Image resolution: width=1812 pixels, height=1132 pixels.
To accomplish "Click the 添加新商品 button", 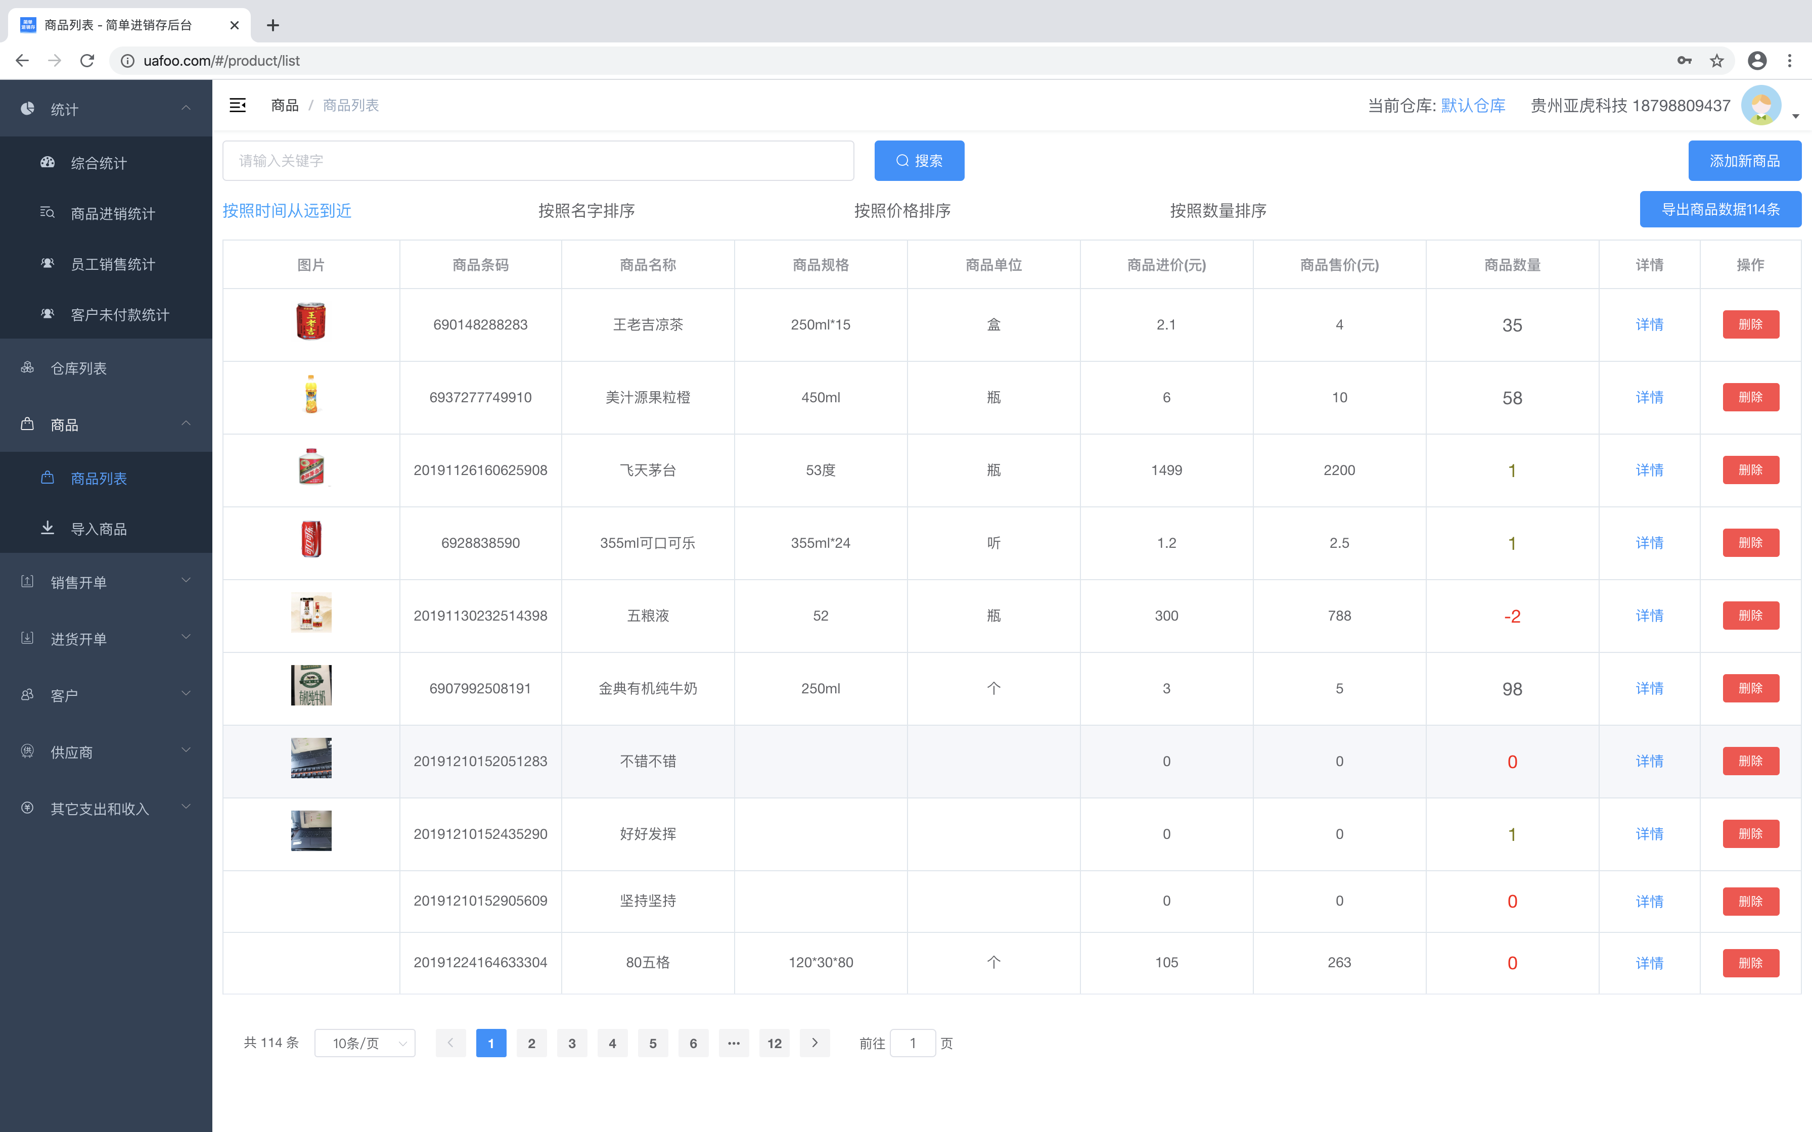I will tap(1745, 161).
